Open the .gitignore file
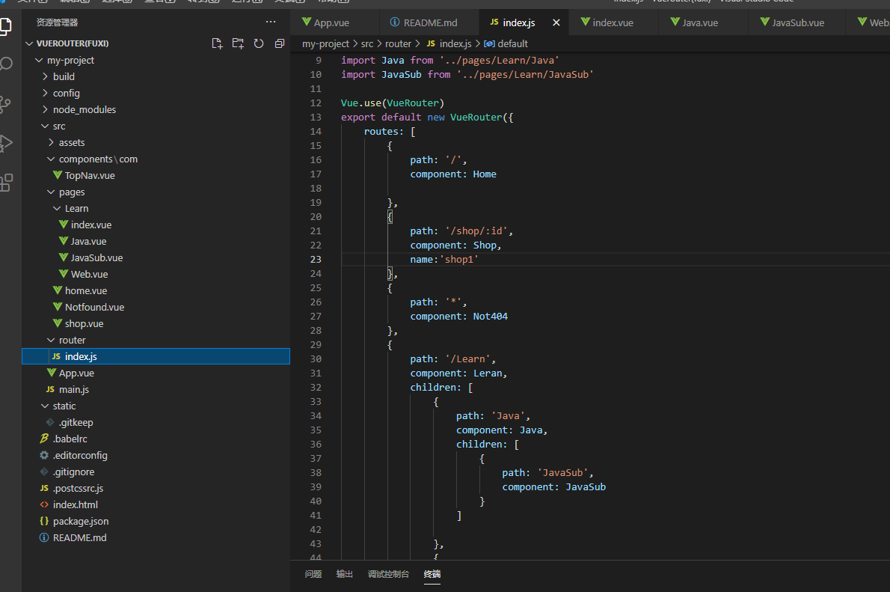 coord(74,472)
